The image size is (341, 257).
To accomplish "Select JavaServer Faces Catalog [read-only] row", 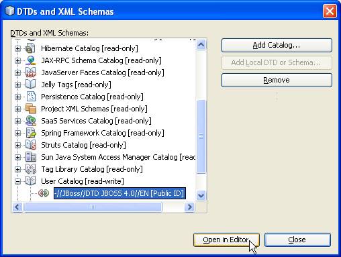I will [x=103, y=72].
